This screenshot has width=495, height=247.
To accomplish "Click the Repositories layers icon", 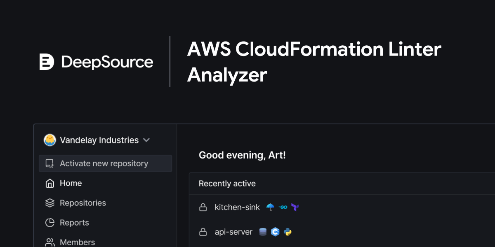I will [50, 203].
